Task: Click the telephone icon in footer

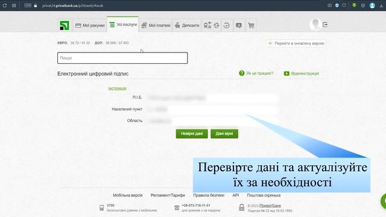Action: point(177,208)
